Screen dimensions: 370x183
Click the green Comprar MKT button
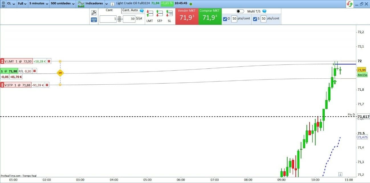coord(210,16)
